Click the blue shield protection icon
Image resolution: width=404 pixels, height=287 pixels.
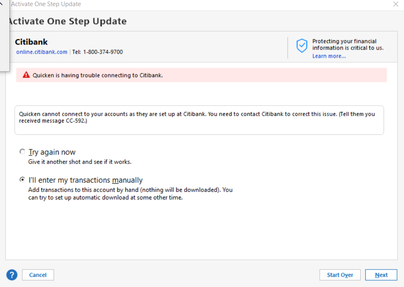(x=301, y=46)
